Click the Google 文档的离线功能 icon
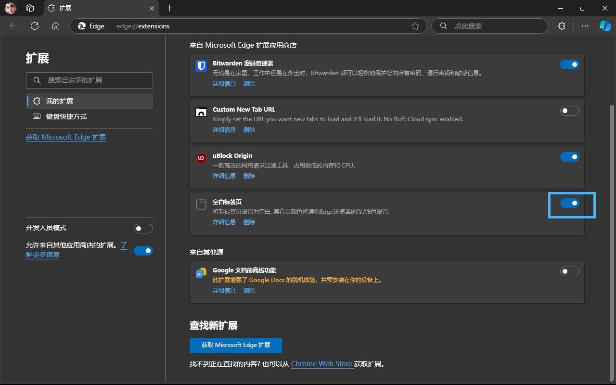 pos(201,273)
